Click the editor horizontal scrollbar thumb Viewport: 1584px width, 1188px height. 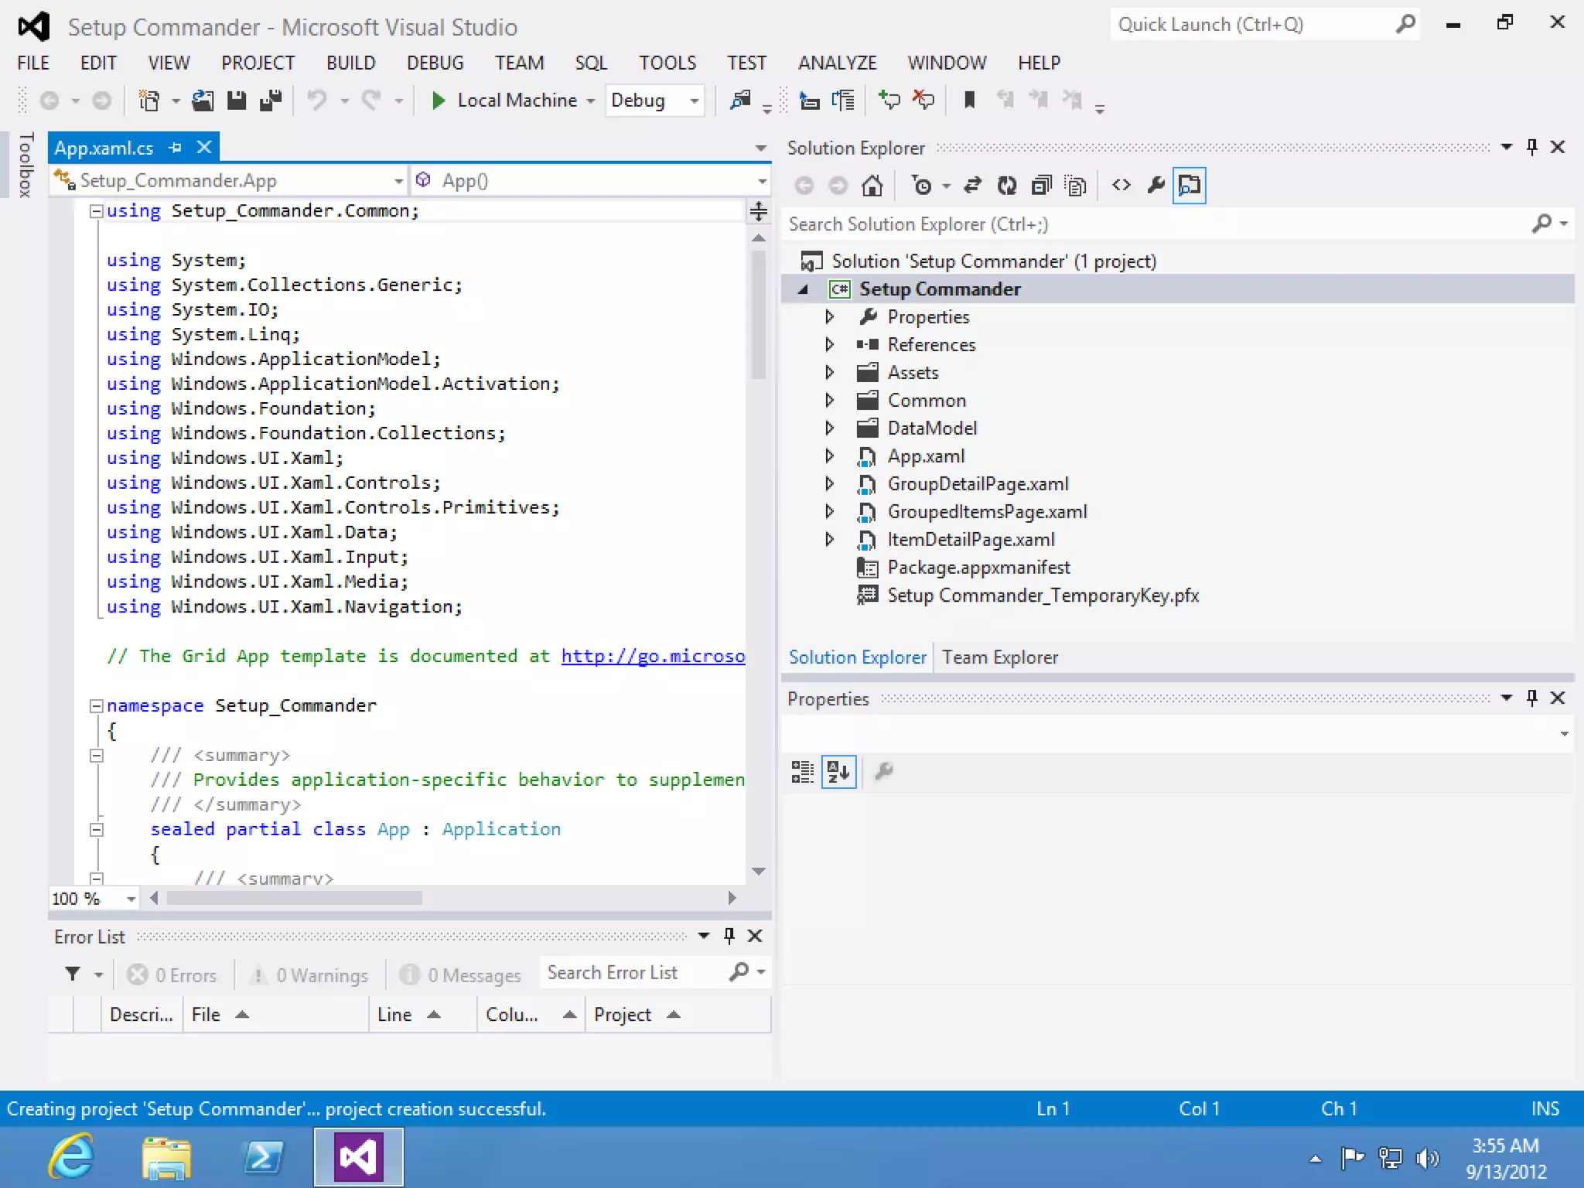(294, 898)
